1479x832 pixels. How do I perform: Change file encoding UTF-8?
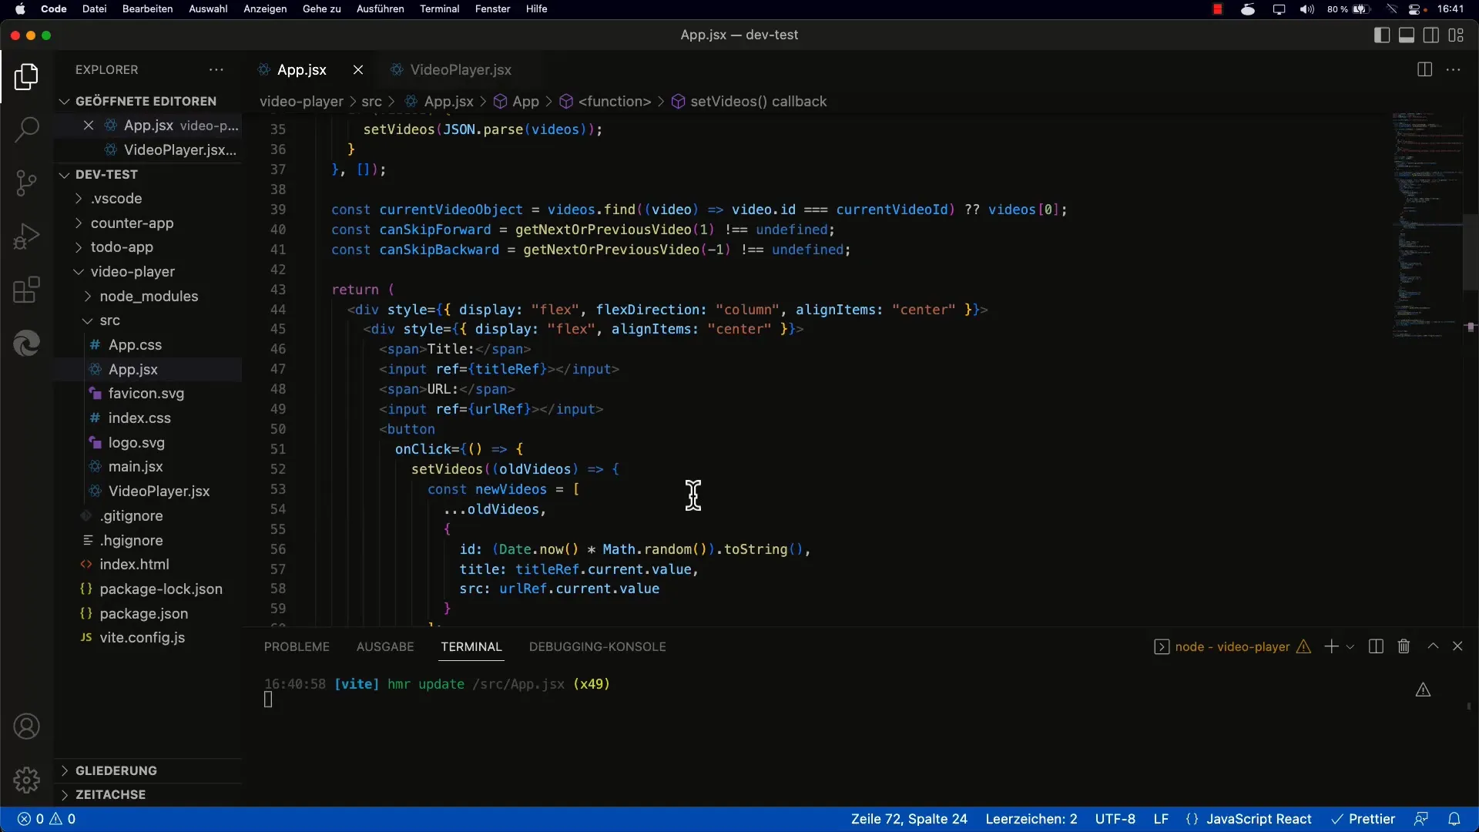pos(1115,819)
